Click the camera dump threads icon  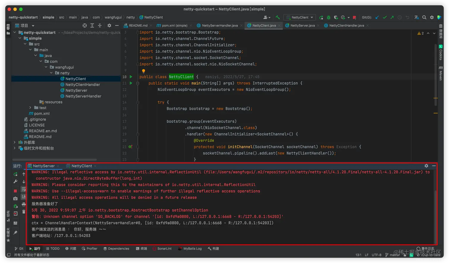pyautogui.click(x=15, y=198)
